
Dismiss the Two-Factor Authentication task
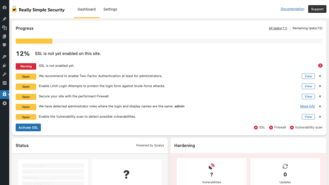(320, 76)
